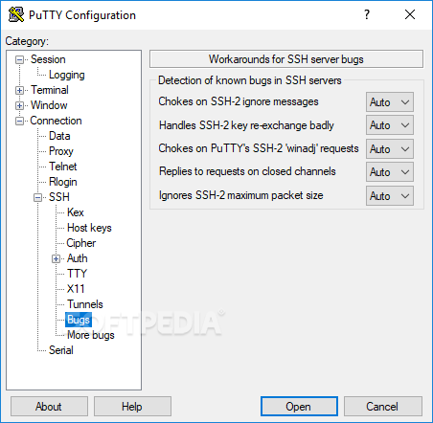Expand the Window tree node
Screen dimensions: 433x423
coord(20,105)
